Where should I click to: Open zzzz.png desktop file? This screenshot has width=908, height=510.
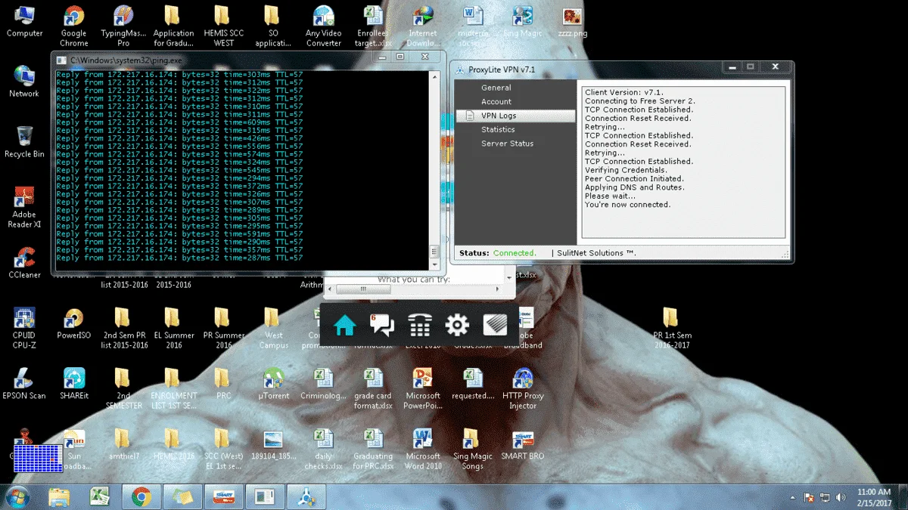[573, 23]
